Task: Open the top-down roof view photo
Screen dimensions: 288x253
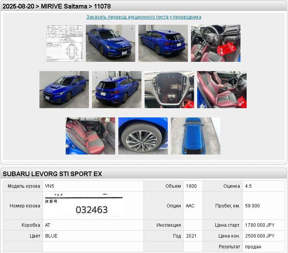Action: tap(196, 136)
